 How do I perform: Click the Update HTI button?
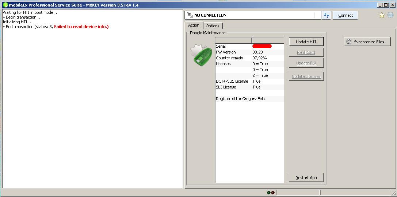(306, 42)
